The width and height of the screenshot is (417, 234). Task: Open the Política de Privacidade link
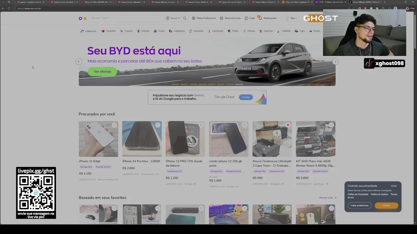pyautogui.click(x=358, y=194)
